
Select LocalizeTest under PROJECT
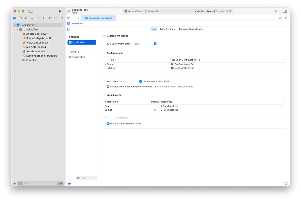click(x=82, y=42)
